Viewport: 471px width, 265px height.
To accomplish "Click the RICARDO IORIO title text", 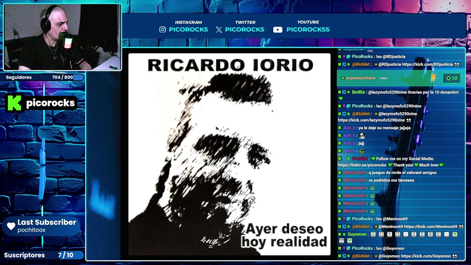I will (230, 65).
